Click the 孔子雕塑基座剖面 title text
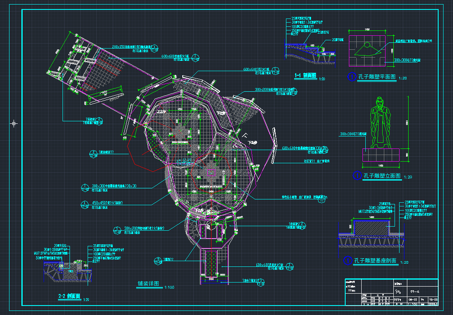The width and height of the screenshot is (453, 315). coord(375,261)
